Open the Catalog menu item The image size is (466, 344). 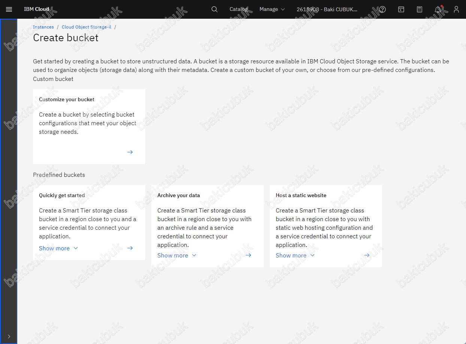point(239,9)
